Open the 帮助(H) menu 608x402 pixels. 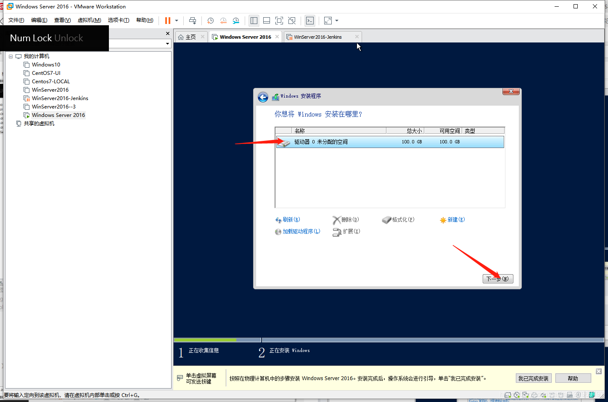pyautogui.click(x=145, y=20)
